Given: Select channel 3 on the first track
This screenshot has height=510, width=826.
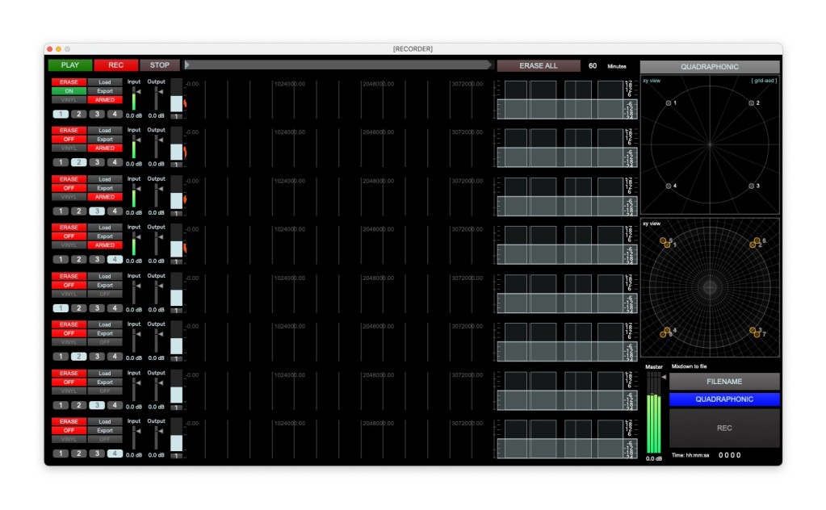Looking at the screenshot, I should tap(96, 114).
